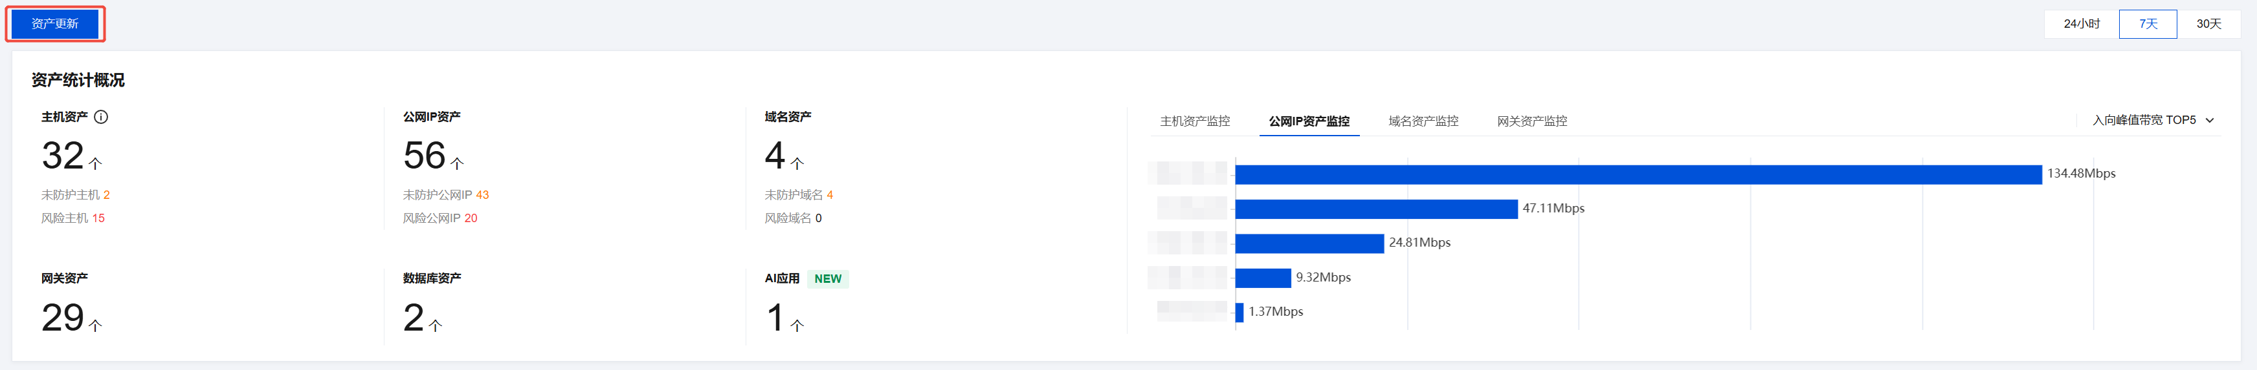Click the NEW badge next to AI应用
The width and height of the screenshot is (2257, 370).
coord(827,279)
